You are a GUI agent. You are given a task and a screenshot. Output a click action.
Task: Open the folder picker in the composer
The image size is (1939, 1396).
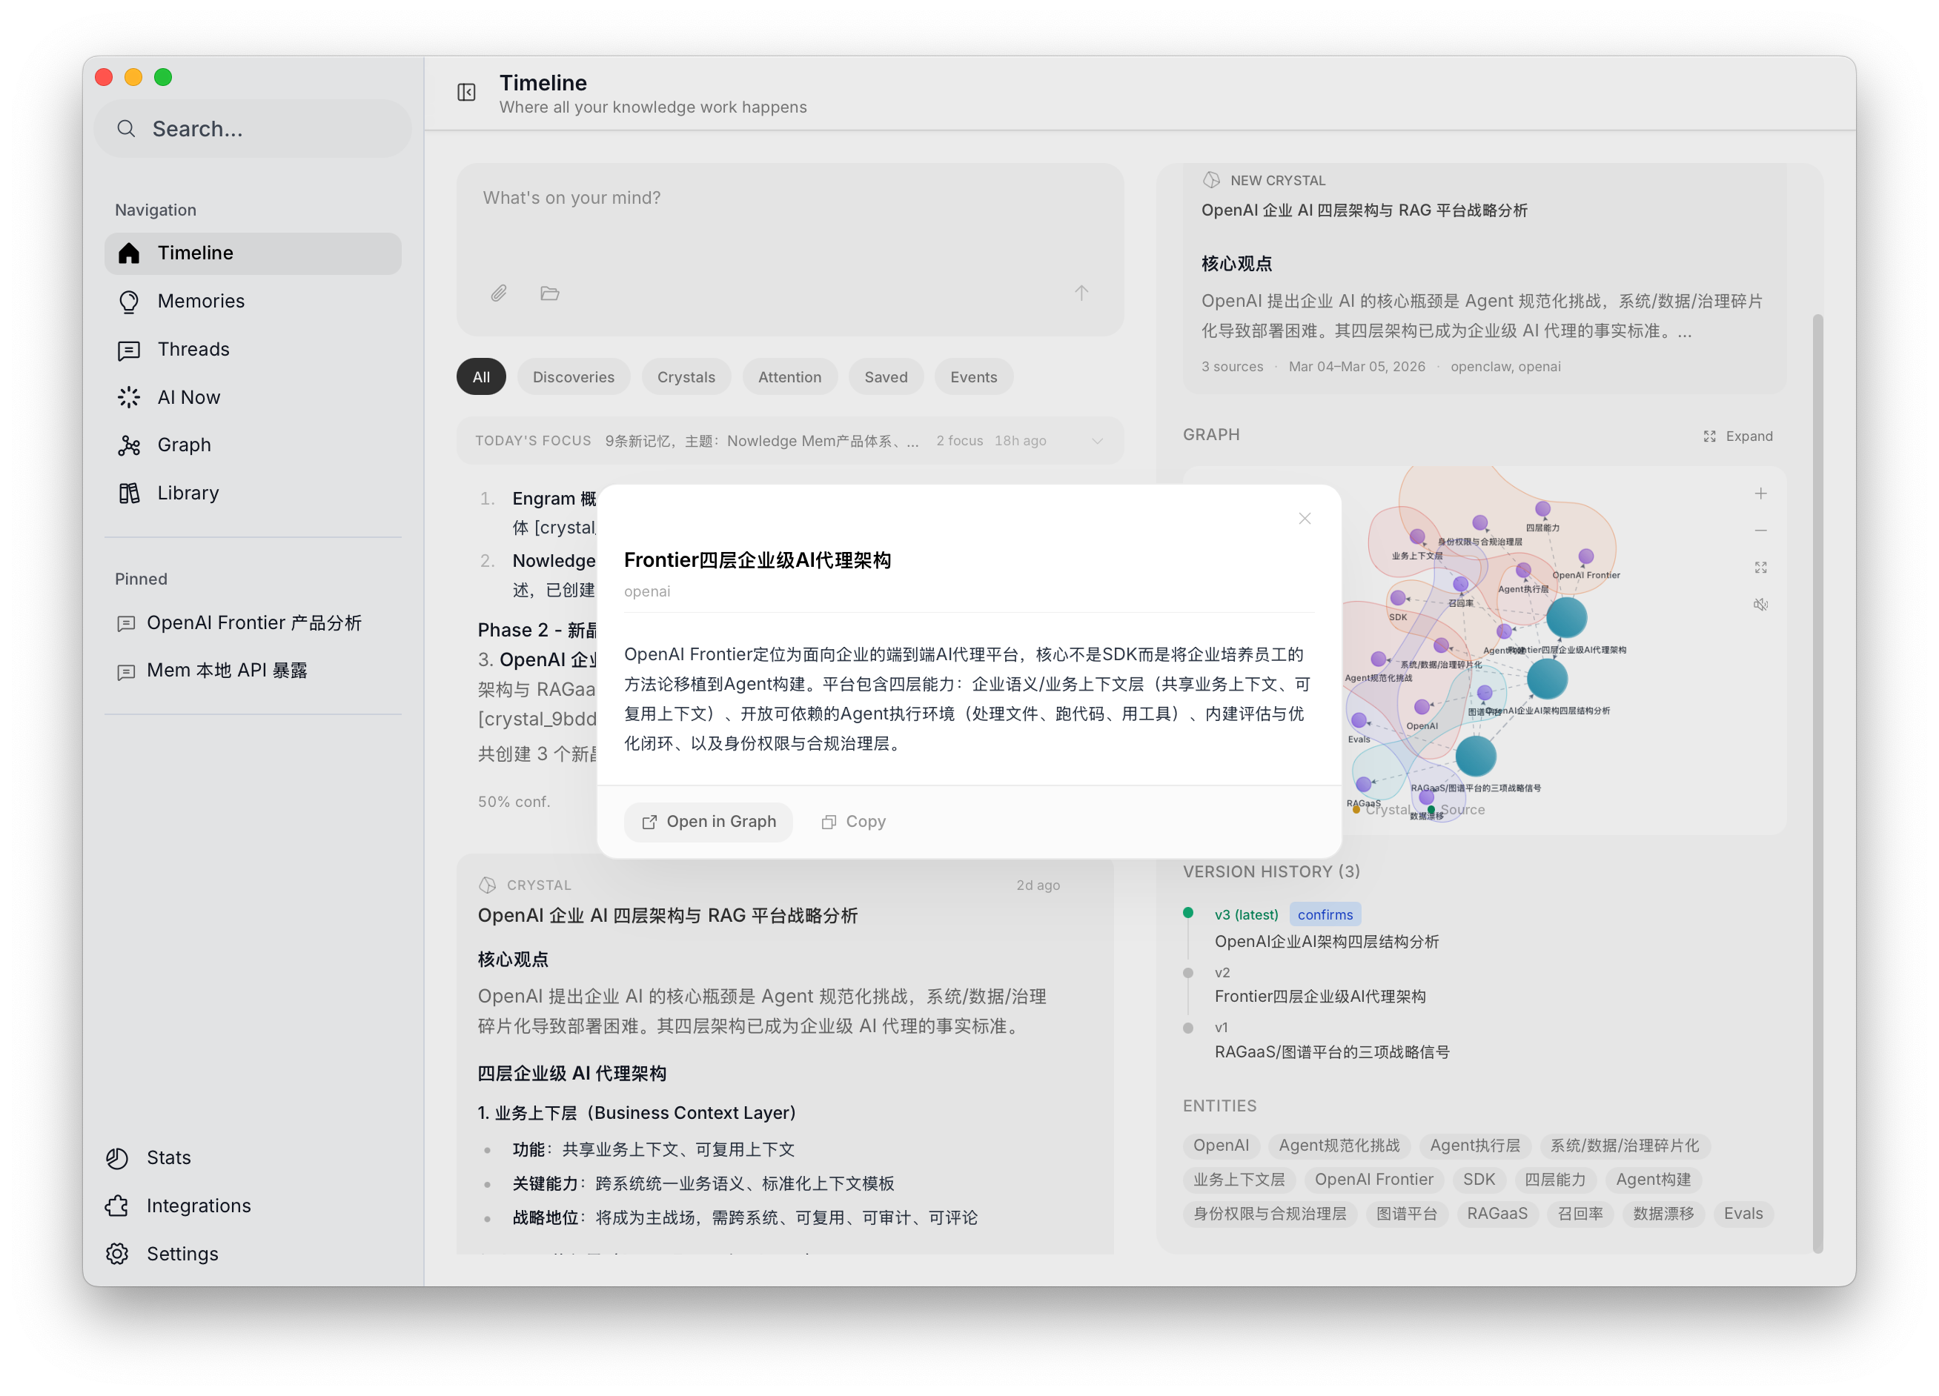(550, 293)
